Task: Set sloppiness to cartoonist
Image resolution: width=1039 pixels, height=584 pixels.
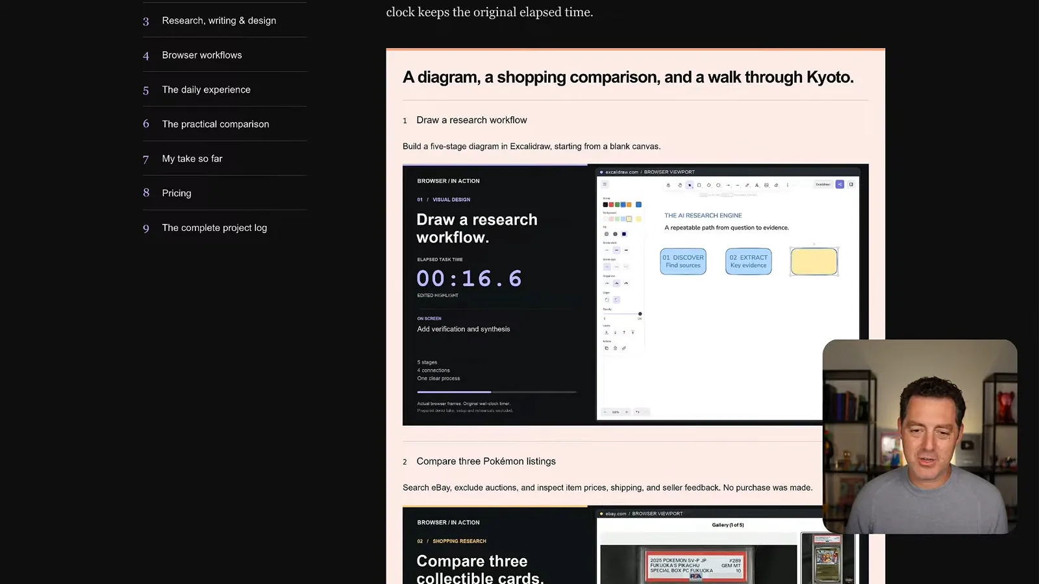Action: pyautogui.click(x=626, y=283)
